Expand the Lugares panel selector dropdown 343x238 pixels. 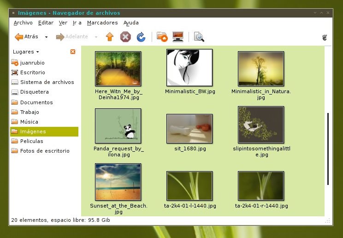[26, 52]
